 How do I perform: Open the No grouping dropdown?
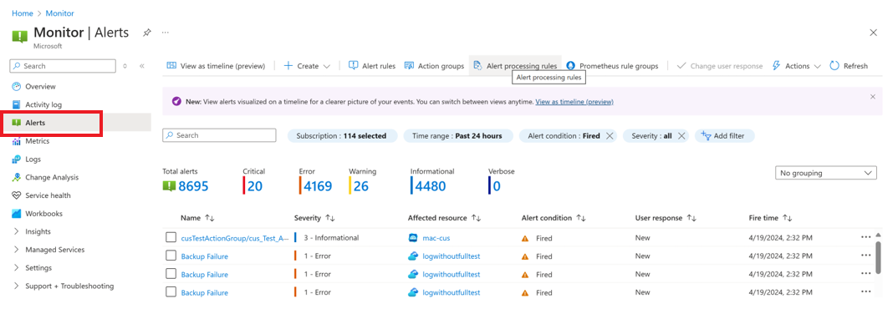point(826,173)
